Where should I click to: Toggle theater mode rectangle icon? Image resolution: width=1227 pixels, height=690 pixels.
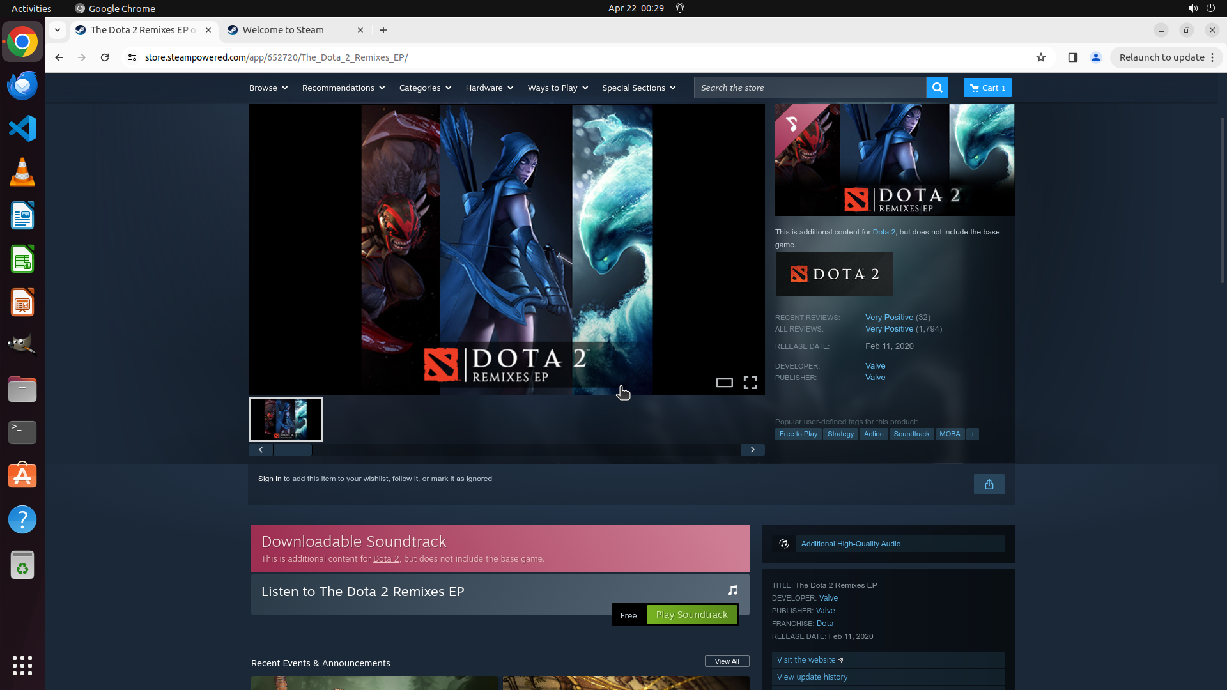[x=724, y=383]
